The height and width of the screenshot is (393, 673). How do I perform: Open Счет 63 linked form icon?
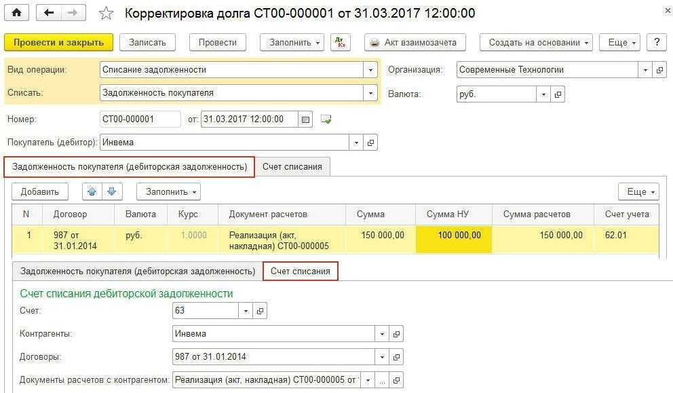pyautogui.click(x=260, y=311)
